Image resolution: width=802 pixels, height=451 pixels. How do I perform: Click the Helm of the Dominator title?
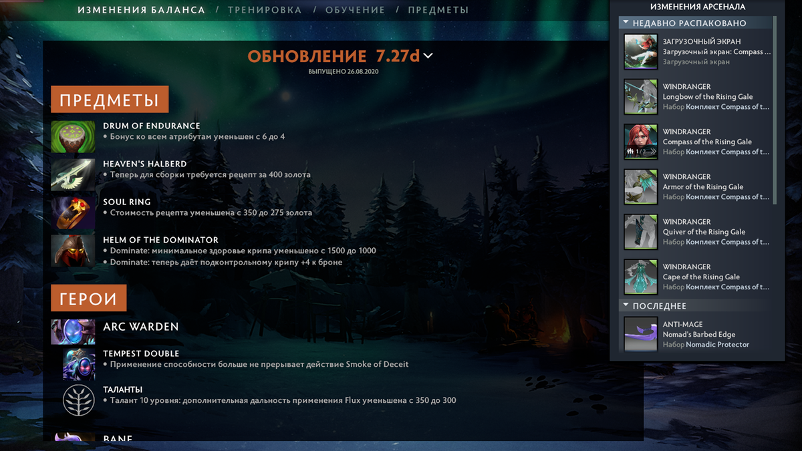click(161, 240)
